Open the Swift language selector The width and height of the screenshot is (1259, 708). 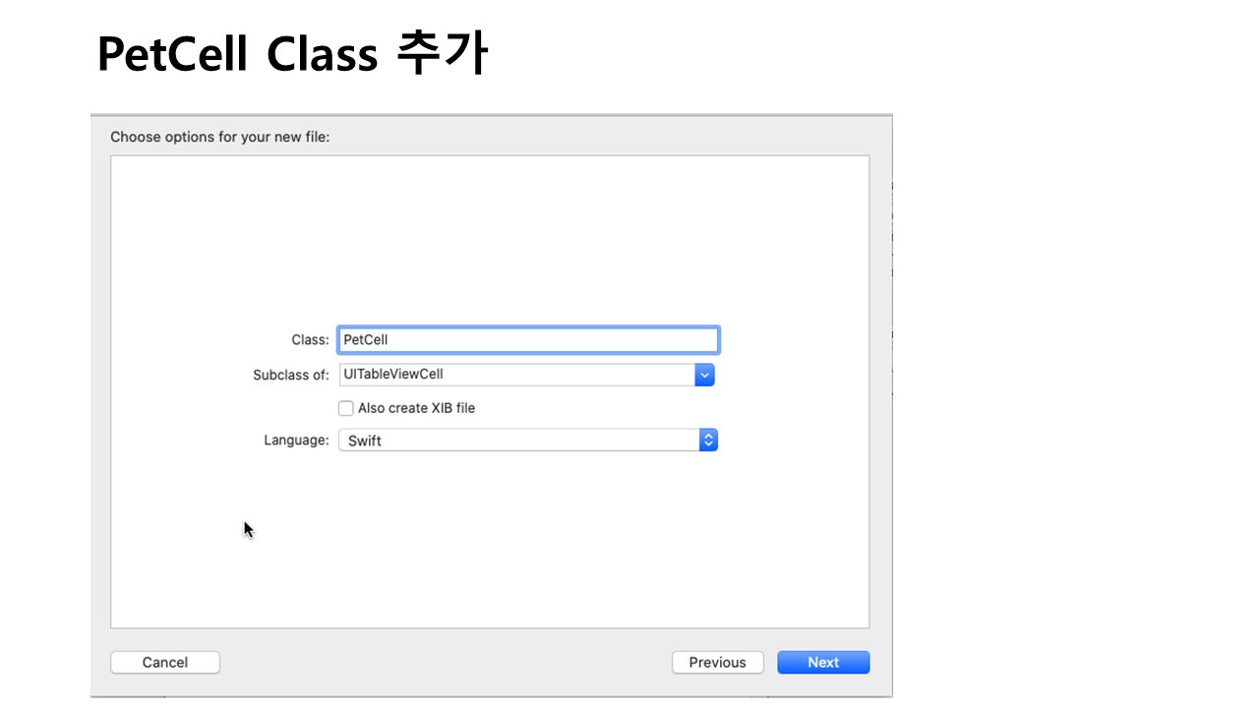(x=527, y=441)
